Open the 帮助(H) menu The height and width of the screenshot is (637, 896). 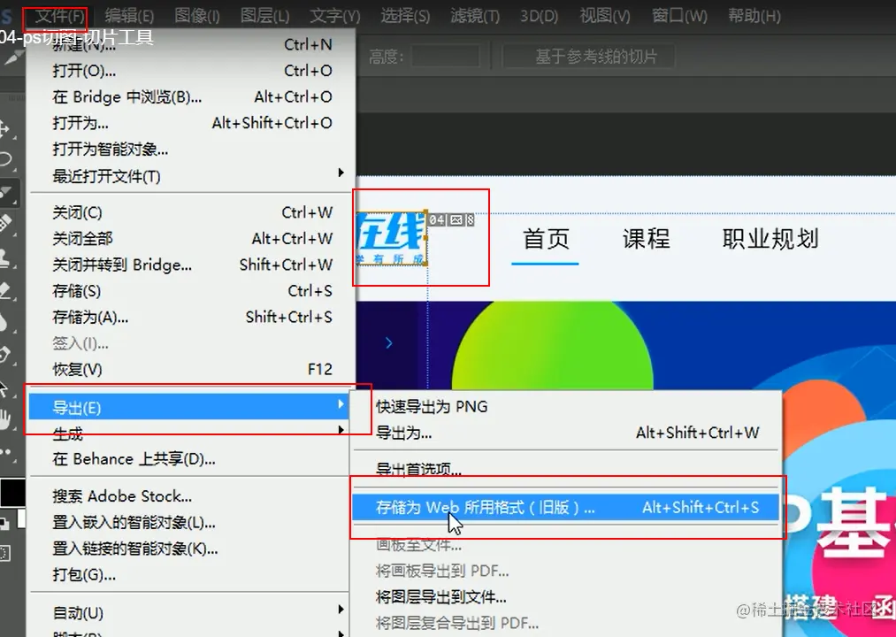(x=754, y=16)
